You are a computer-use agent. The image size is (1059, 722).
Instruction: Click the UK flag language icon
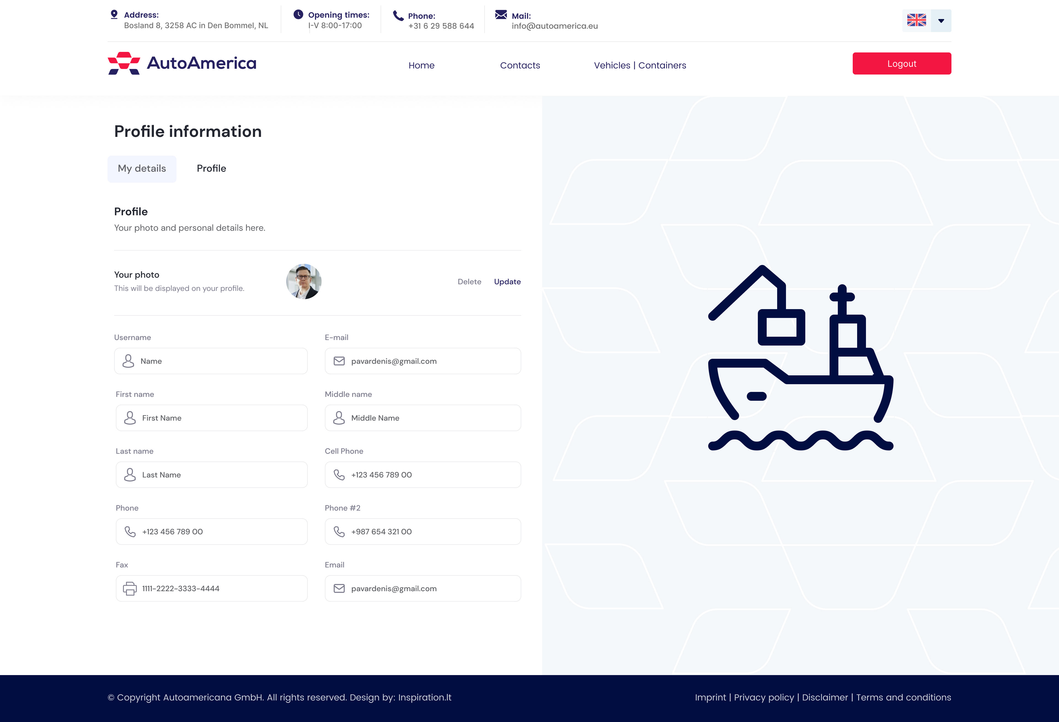(916, 20)
